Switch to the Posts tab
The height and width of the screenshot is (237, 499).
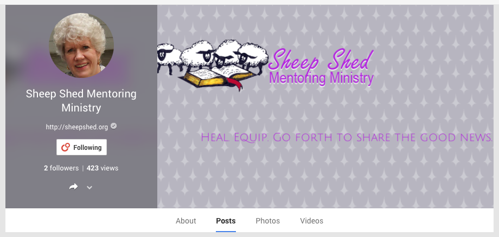point(226,221)
